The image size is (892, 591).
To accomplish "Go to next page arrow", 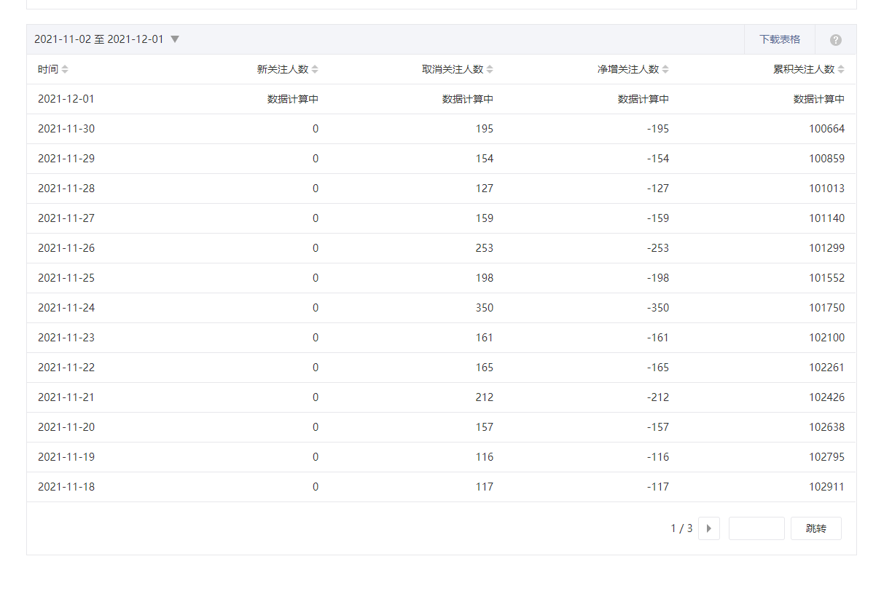I will pyautogui.click(x=708, y=528).
